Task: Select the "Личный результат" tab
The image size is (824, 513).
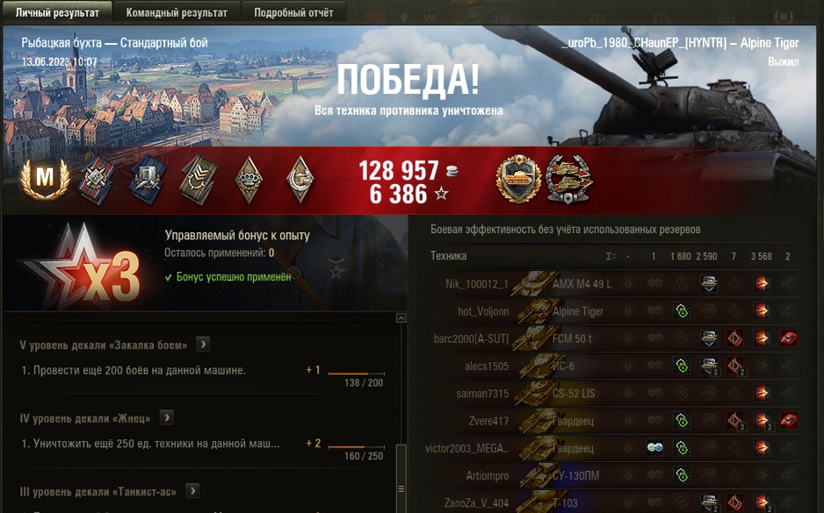Action: point(57,12)
